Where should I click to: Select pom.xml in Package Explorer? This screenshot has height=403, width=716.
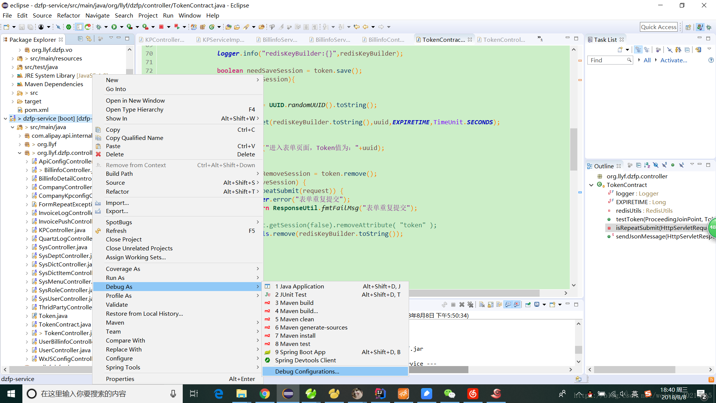pos(37,110)
